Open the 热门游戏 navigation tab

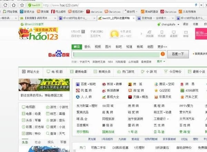coord(126,72)
